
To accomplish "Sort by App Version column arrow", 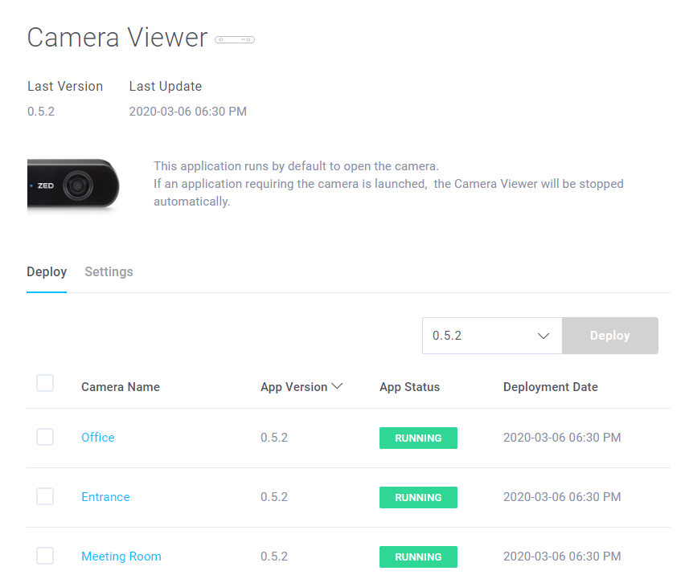I will pos(337,386).
